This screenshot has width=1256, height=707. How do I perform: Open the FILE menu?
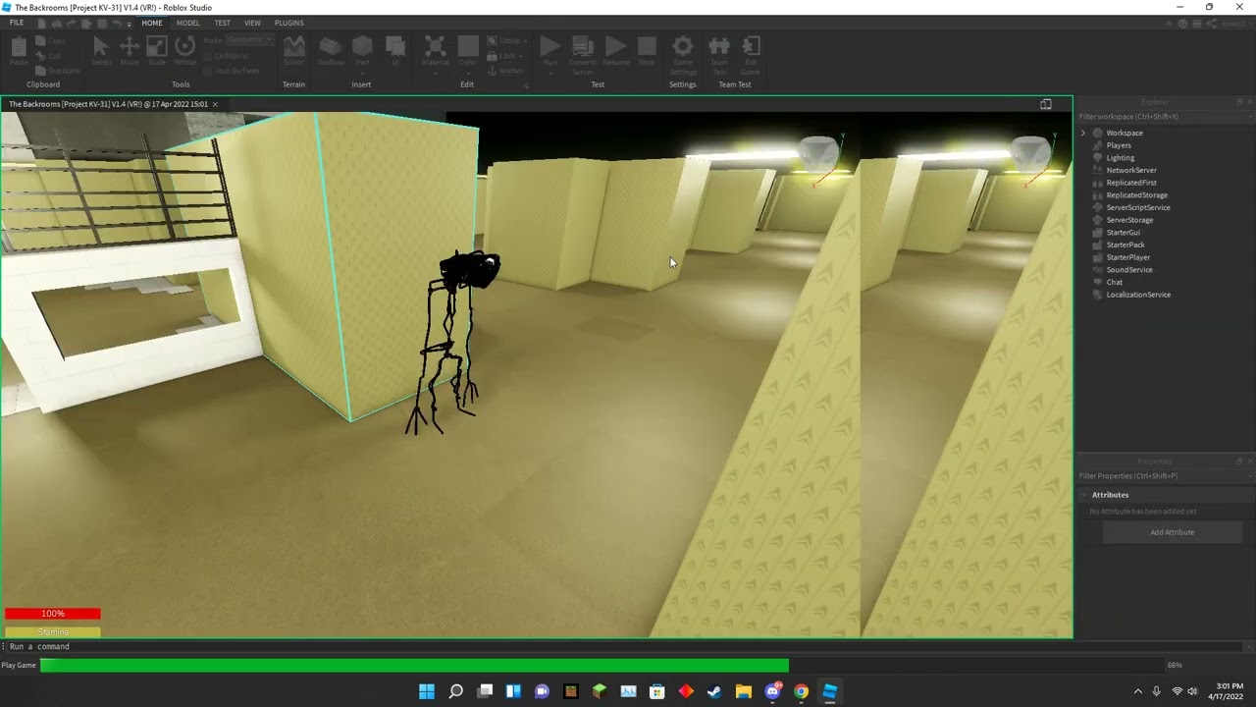[x=17, y=23]
